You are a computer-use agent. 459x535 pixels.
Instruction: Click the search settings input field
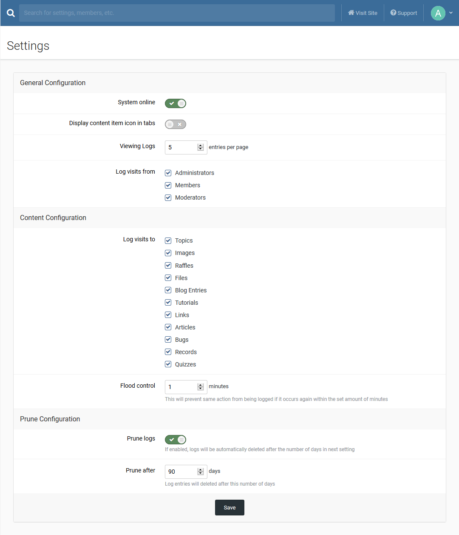click(177, 13)
